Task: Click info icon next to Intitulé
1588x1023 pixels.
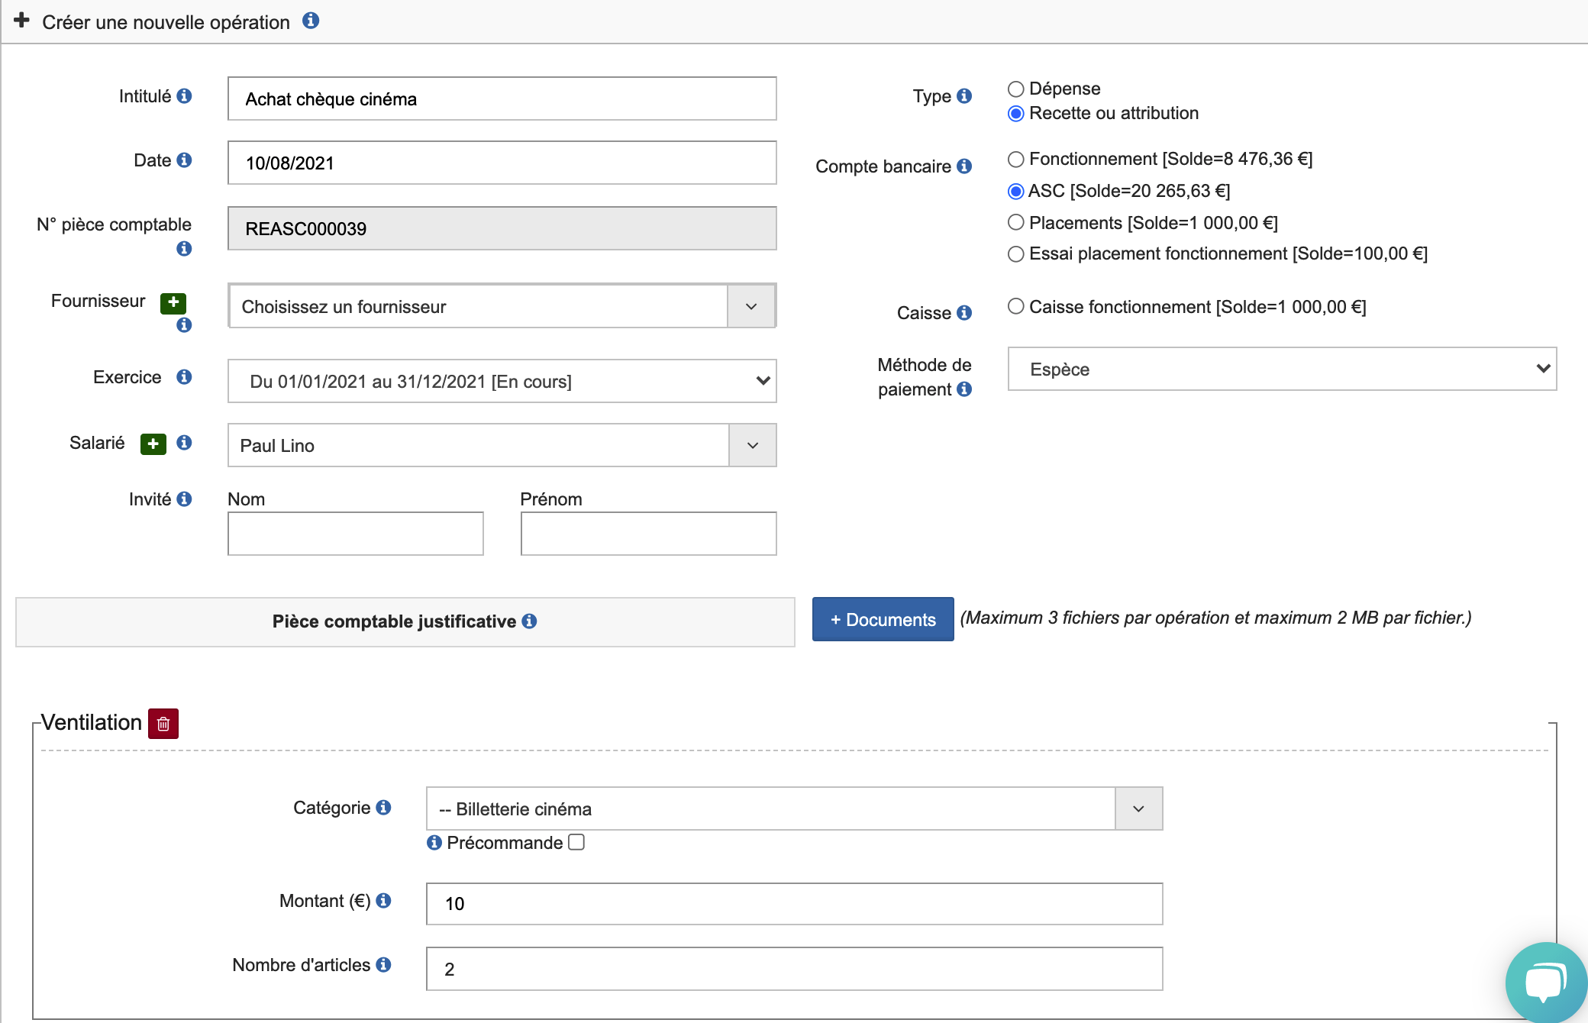Action: point(184,96)
